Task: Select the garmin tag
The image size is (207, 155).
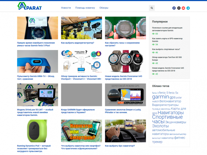Action: pos(160,97)
